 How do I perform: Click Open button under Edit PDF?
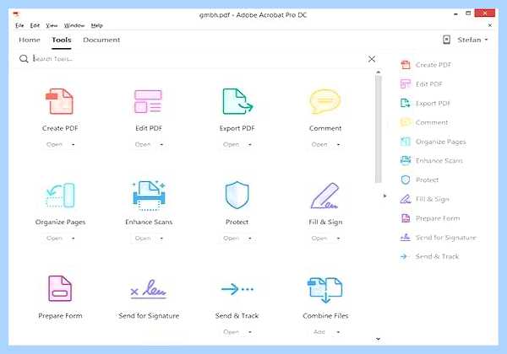[143, 144]
